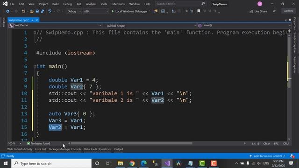This screenshot has height=168, width=299.
Task: Open the Error List tab
Action: pos(41,149)
